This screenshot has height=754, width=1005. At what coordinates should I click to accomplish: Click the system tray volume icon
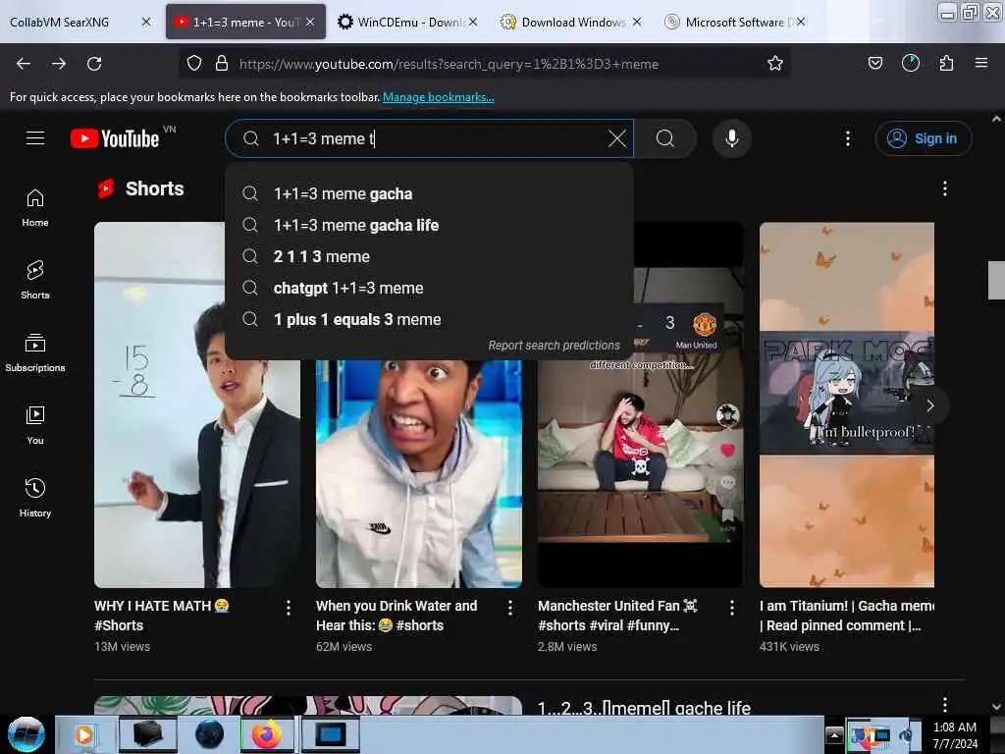click(907, 735)
